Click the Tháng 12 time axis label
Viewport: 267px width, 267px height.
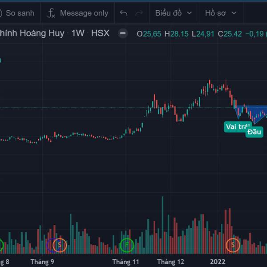click(170, 262)
